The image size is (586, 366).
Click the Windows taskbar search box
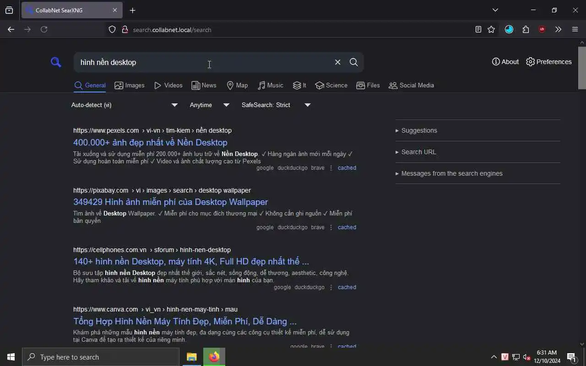(101, 357)
